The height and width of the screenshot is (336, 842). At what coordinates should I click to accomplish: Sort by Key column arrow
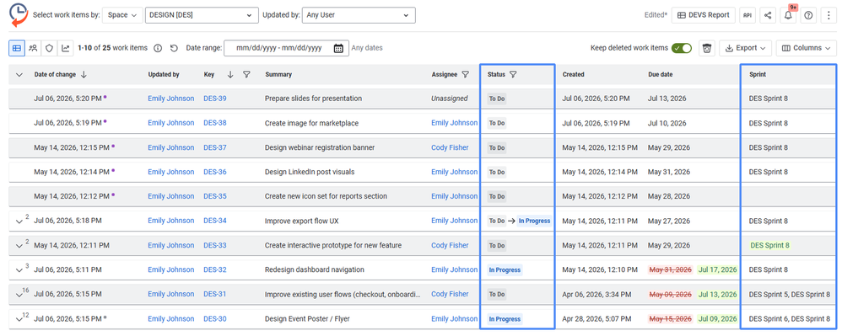tap(230, 74)
